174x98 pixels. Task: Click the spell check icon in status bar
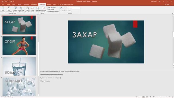(x=8, y=97)
